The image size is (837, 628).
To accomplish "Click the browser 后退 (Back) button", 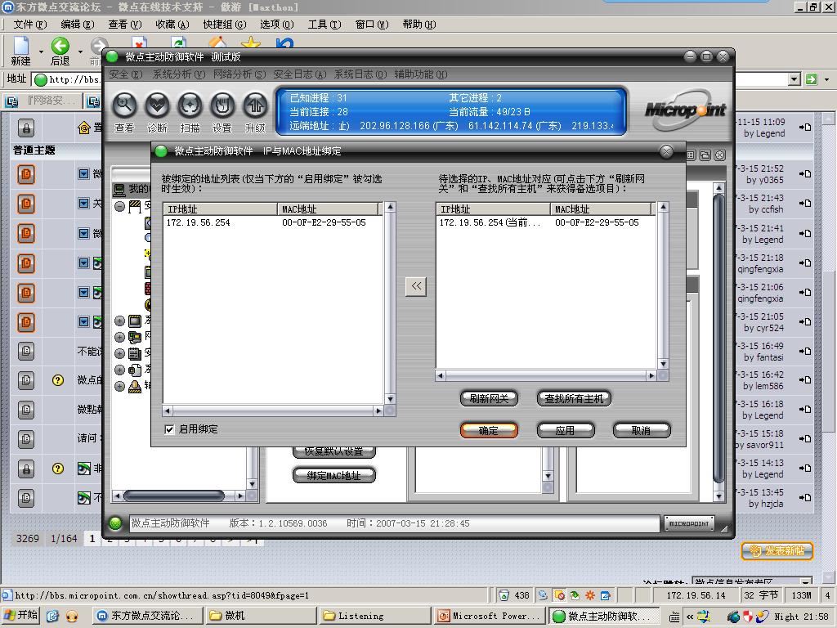I will [60, 52].
